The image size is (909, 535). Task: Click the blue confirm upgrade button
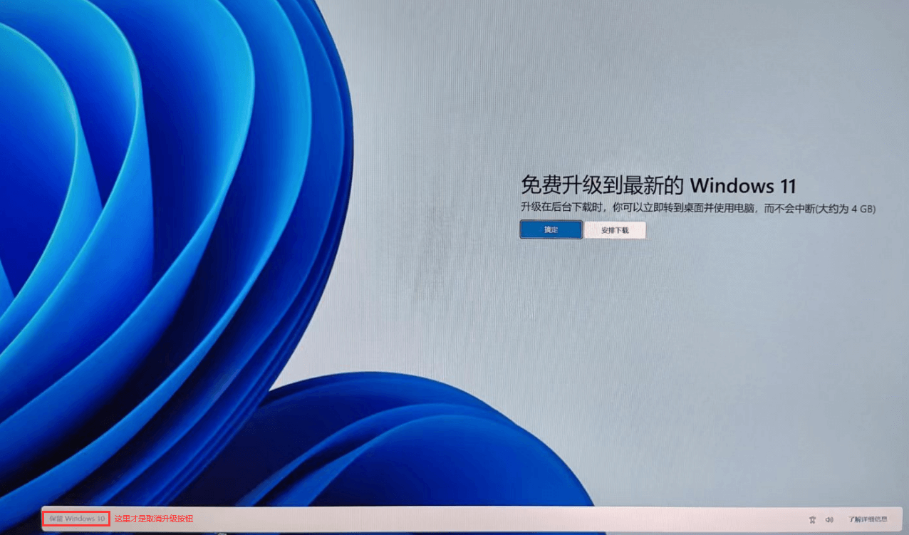551,229
